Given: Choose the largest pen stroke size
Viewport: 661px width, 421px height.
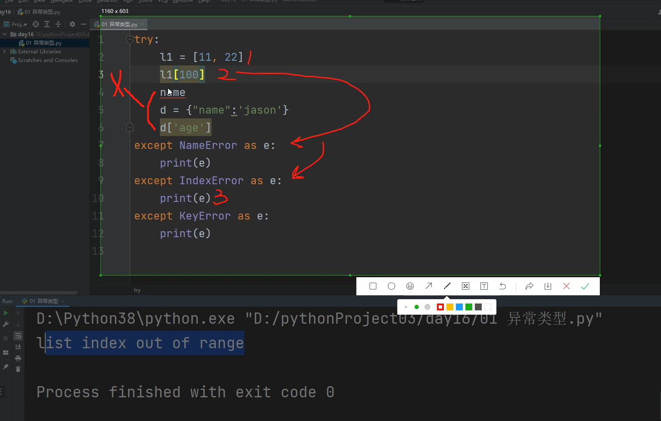Looking at the screenshot, I should coord(427,307).
